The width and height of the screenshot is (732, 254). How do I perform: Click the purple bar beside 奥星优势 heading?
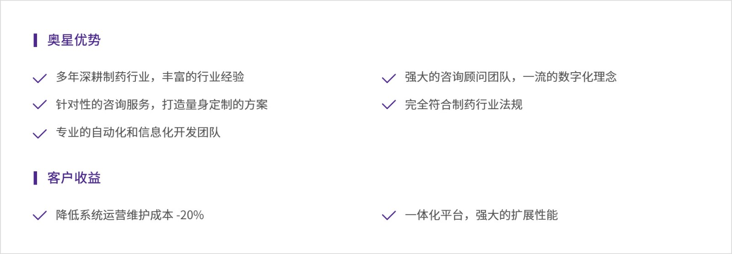pyautogui.click(x=35, y=40)
